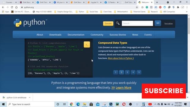Open the News menu
Viewport: 190px width, 107px height.
(135, 35)
